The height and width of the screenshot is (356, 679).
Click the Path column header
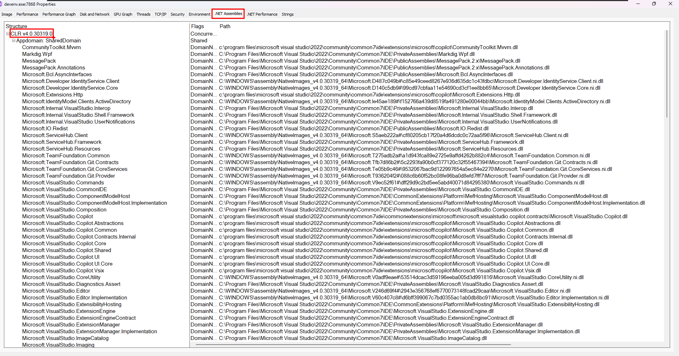(225, 26)
